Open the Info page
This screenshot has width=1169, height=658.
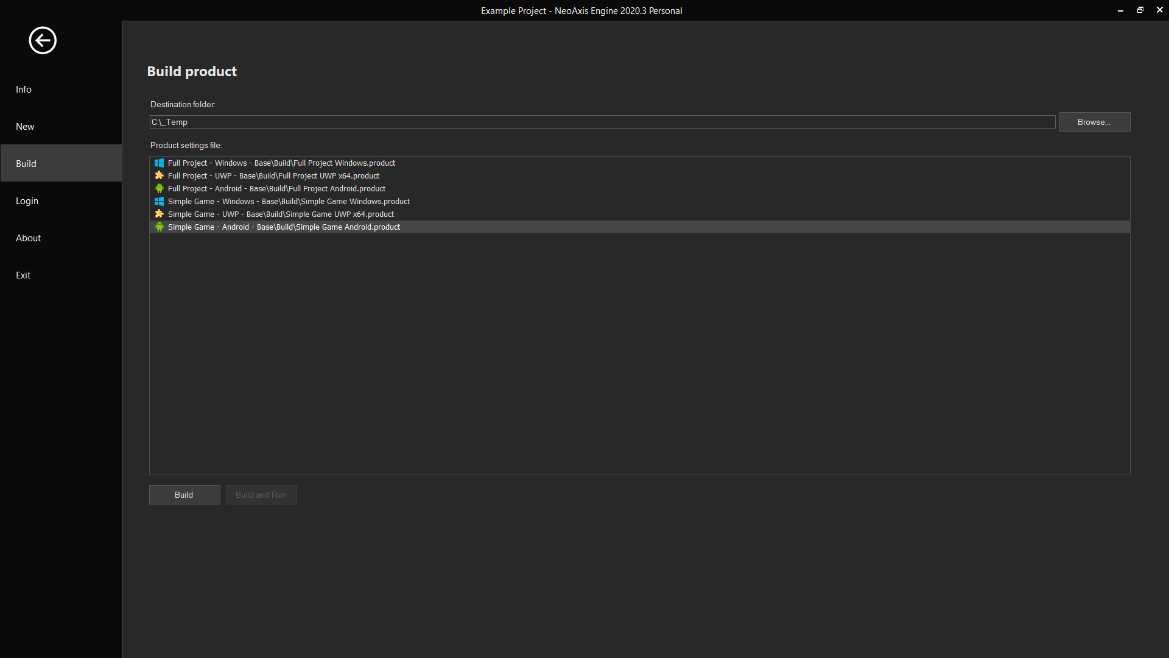(x=24, y=90)
